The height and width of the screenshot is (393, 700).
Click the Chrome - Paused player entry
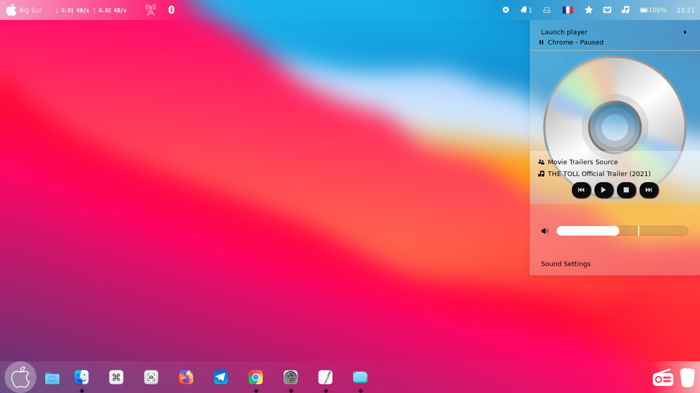pos(614,42)
